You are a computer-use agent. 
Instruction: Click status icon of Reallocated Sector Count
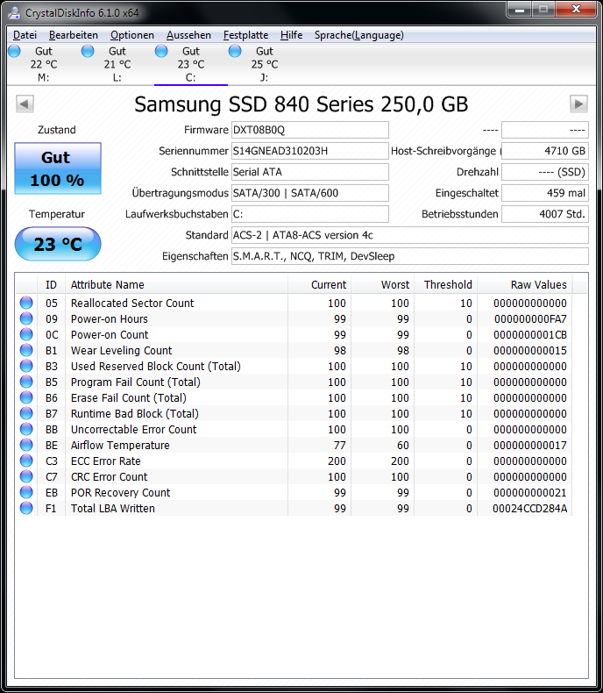coord(26,303)
